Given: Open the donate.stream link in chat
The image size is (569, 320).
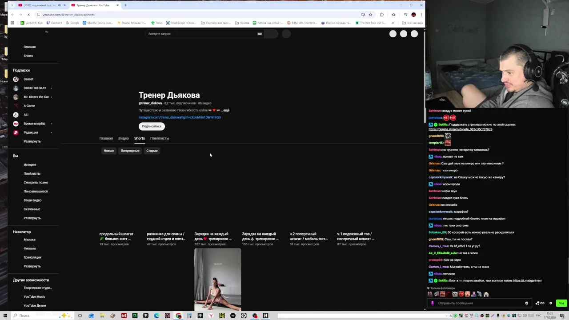Looking at the screenshot, I should [460, 129].
